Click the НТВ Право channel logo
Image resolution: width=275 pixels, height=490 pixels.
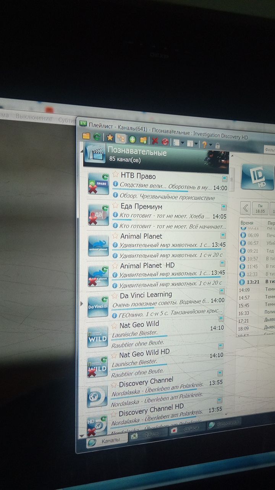pyautogui.click(x=98, y=184)
